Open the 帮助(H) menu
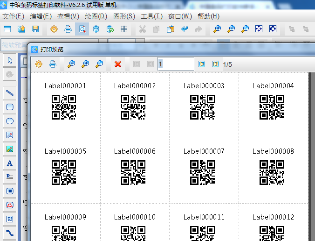The width and height of the screenshot is (315, 241). (x=208, y=16)
